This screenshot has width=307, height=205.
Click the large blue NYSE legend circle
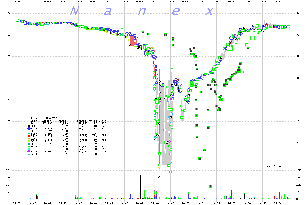[x=29, y=128]
